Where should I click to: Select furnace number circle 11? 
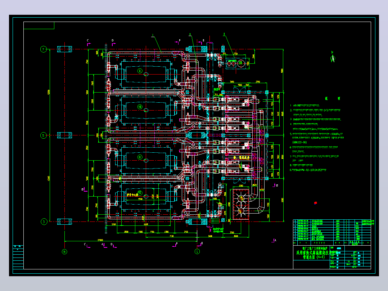[140, 157]
